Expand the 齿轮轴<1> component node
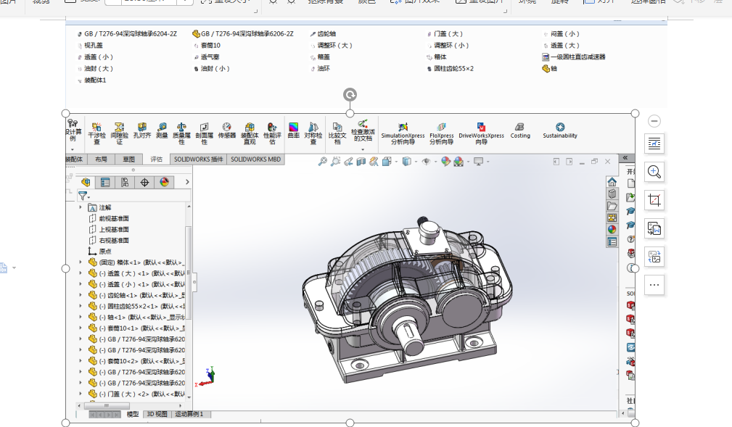 (81, 295)
